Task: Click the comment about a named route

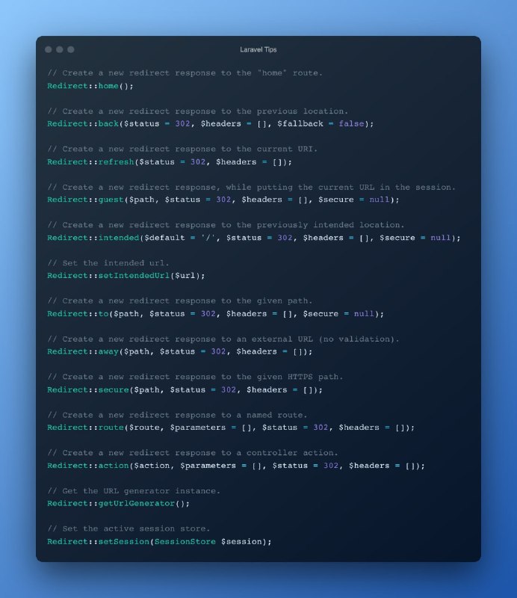Action: point(177,415)
